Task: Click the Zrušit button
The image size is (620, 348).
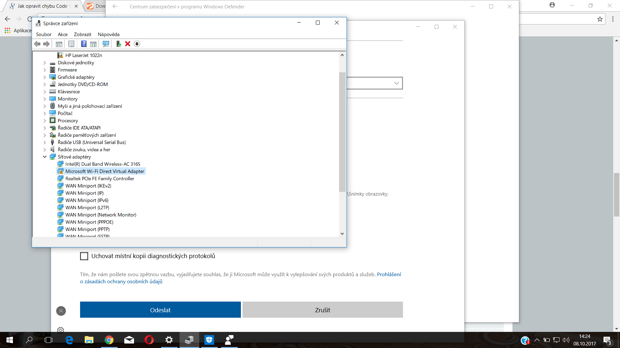Action: coord(323,310)
